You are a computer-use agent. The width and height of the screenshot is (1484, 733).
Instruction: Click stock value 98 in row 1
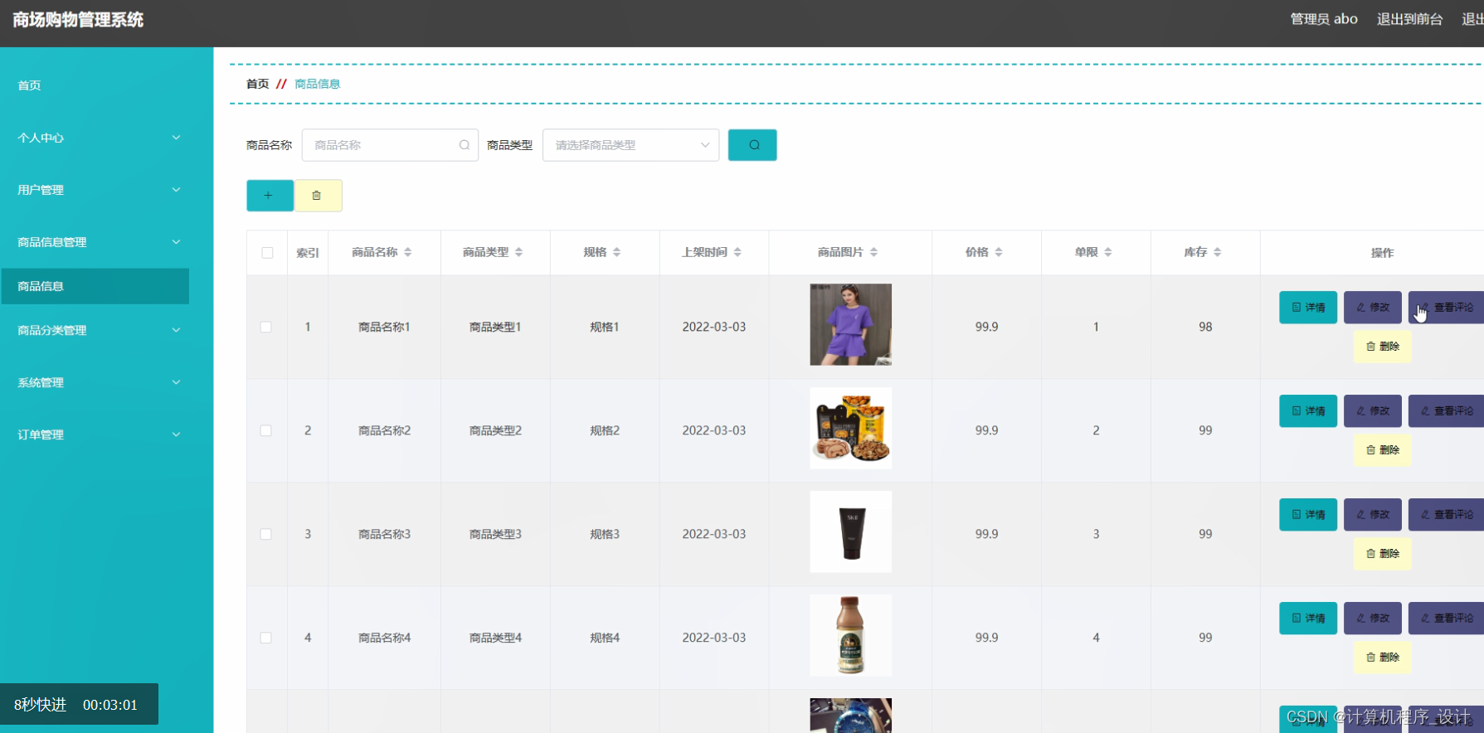point(1205,328)
